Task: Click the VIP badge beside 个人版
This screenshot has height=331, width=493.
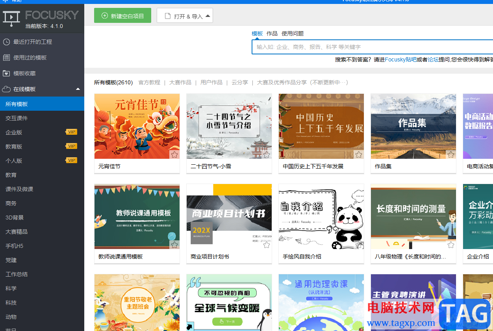Action: coord(71,160)
